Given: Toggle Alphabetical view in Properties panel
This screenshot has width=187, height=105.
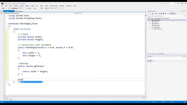Looking at the screenshot, I should [x=151, y=61].
